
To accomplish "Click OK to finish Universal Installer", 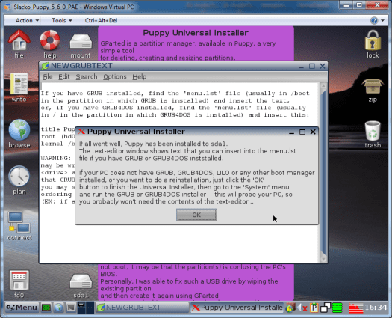I will (x=196, y=215).
